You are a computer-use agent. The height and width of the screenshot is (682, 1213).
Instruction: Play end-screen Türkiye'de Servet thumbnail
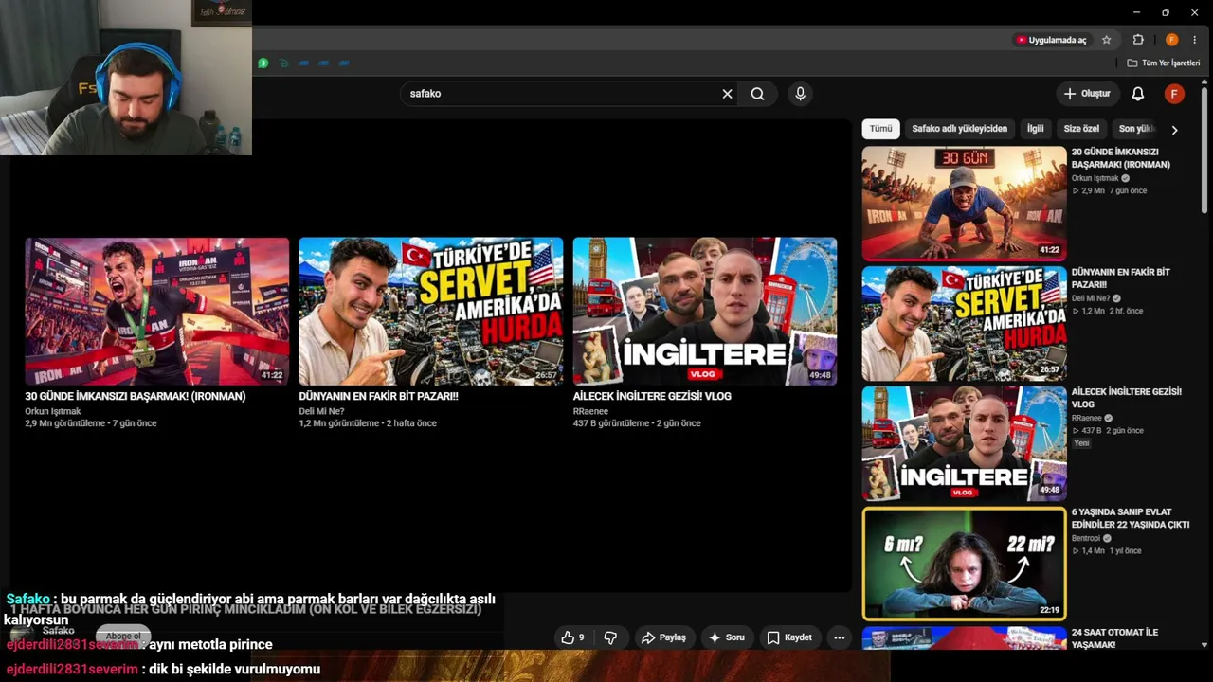[x=431, y=311]
